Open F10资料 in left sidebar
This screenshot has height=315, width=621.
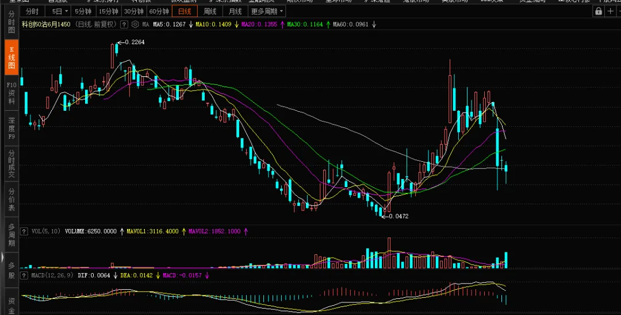(x=11, y=94)
